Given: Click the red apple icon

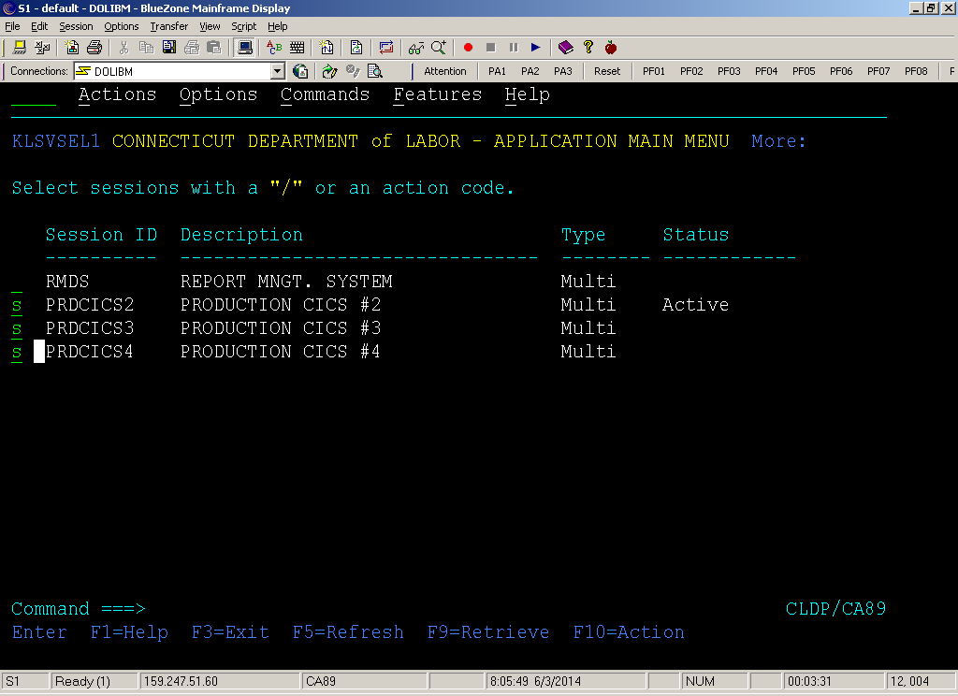Looking at the screenshot, I should tap(611, 47).
